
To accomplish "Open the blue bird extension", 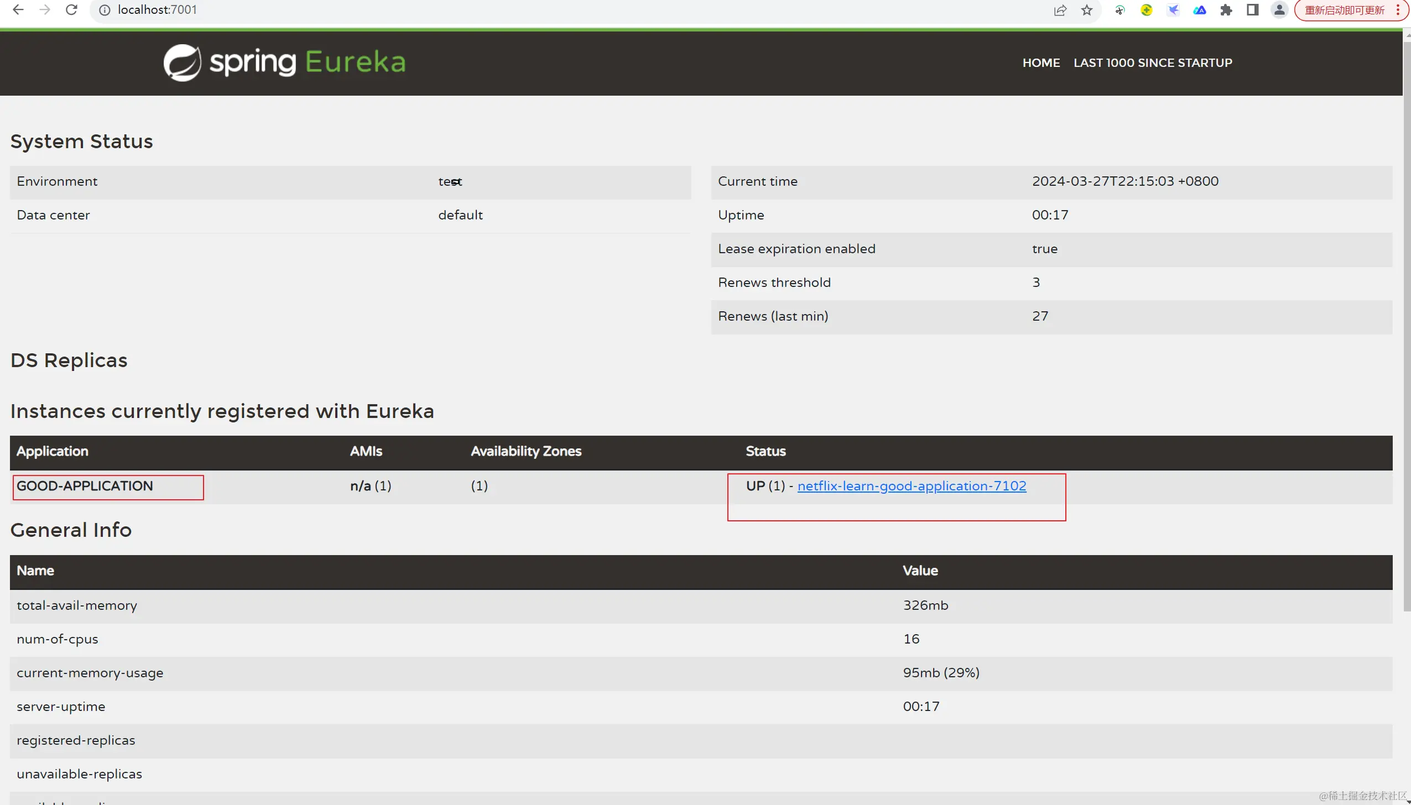I will (1173, 10).
